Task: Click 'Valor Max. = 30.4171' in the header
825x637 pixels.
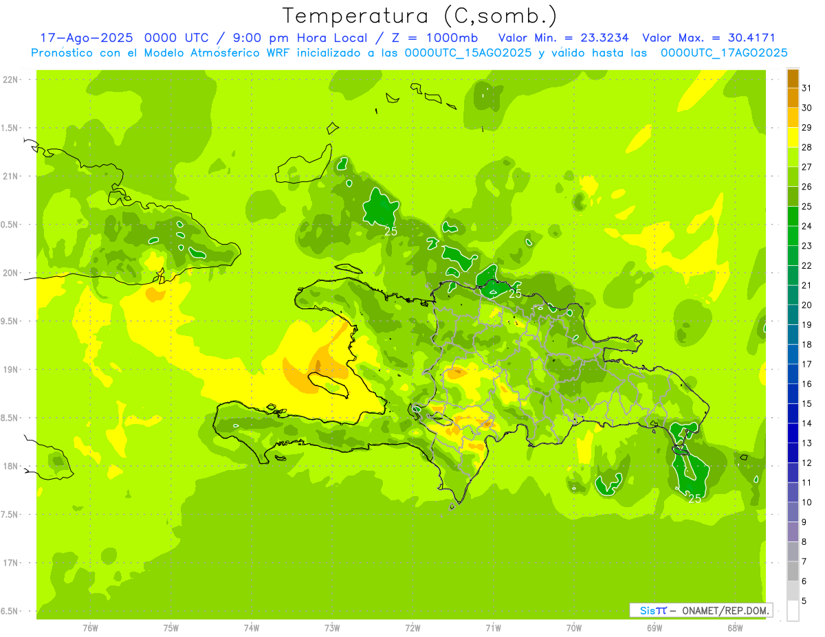Action: coord(708,38)
